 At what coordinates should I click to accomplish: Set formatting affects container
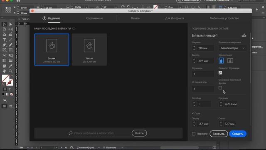coord(5,89)
